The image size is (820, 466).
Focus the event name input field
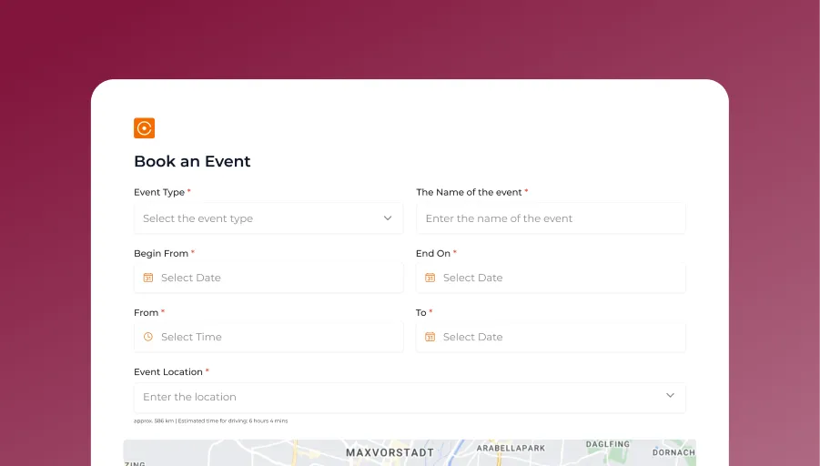(x=551, y=218)
